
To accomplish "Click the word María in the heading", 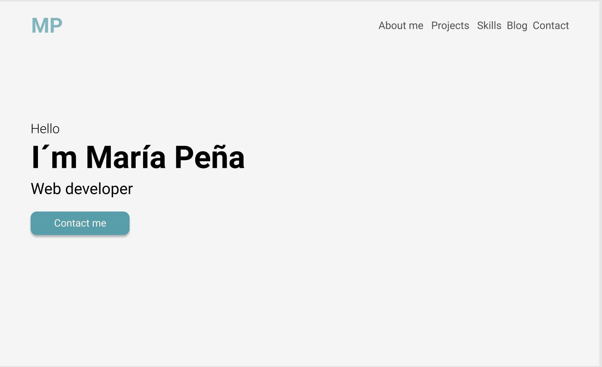I will [x=126, y=157].
